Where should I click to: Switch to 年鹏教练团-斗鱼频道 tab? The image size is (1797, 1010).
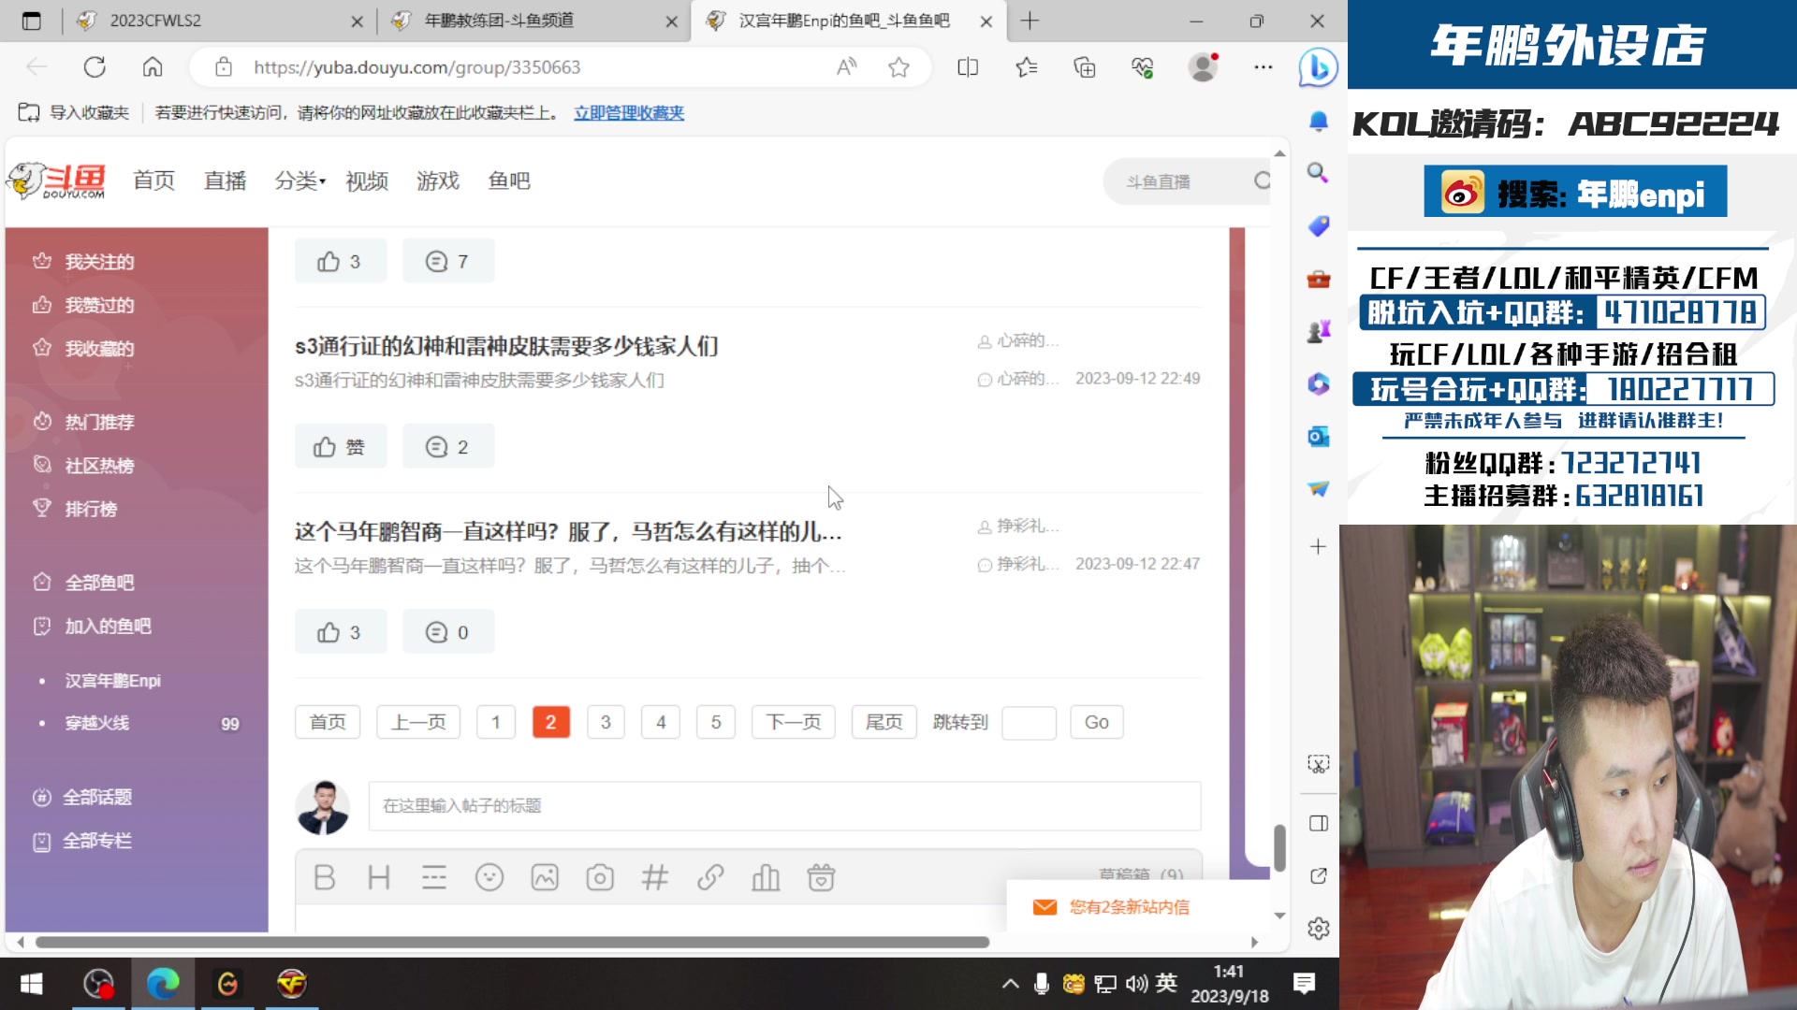point(533,21)
